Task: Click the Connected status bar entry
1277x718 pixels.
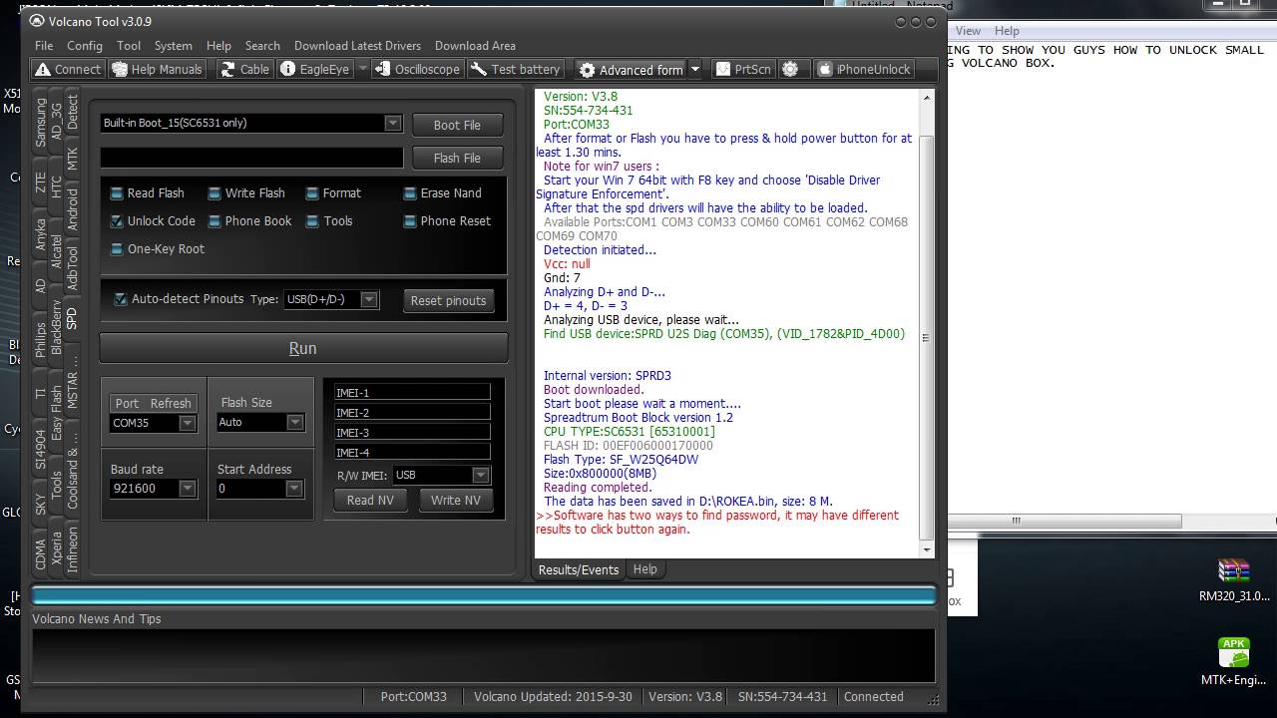Action: point(874,697)
